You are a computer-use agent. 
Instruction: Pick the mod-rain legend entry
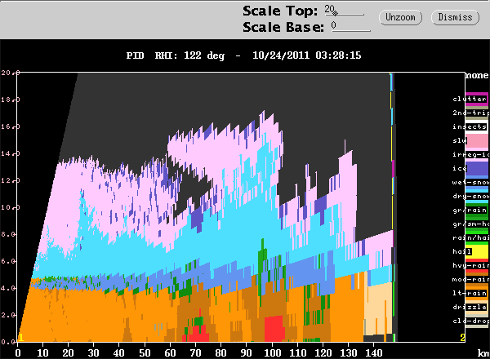470,279
